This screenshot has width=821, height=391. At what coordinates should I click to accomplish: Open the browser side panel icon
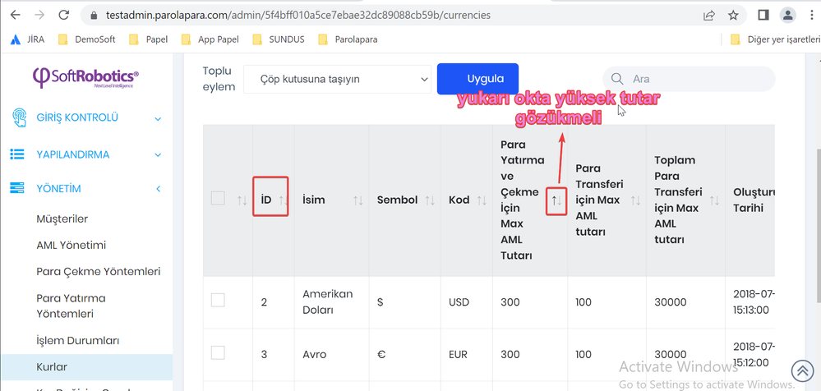pos(763,15)
